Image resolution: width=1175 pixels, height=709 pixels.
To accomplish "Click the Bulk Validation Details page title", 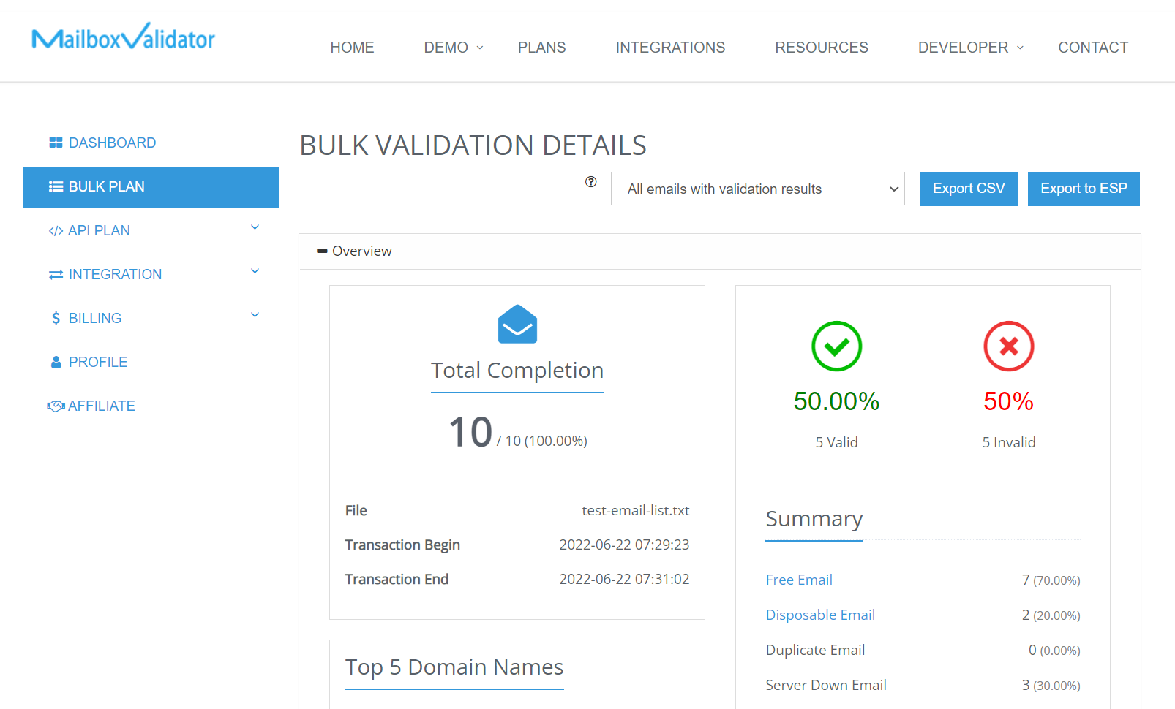I will coord(473,145).
